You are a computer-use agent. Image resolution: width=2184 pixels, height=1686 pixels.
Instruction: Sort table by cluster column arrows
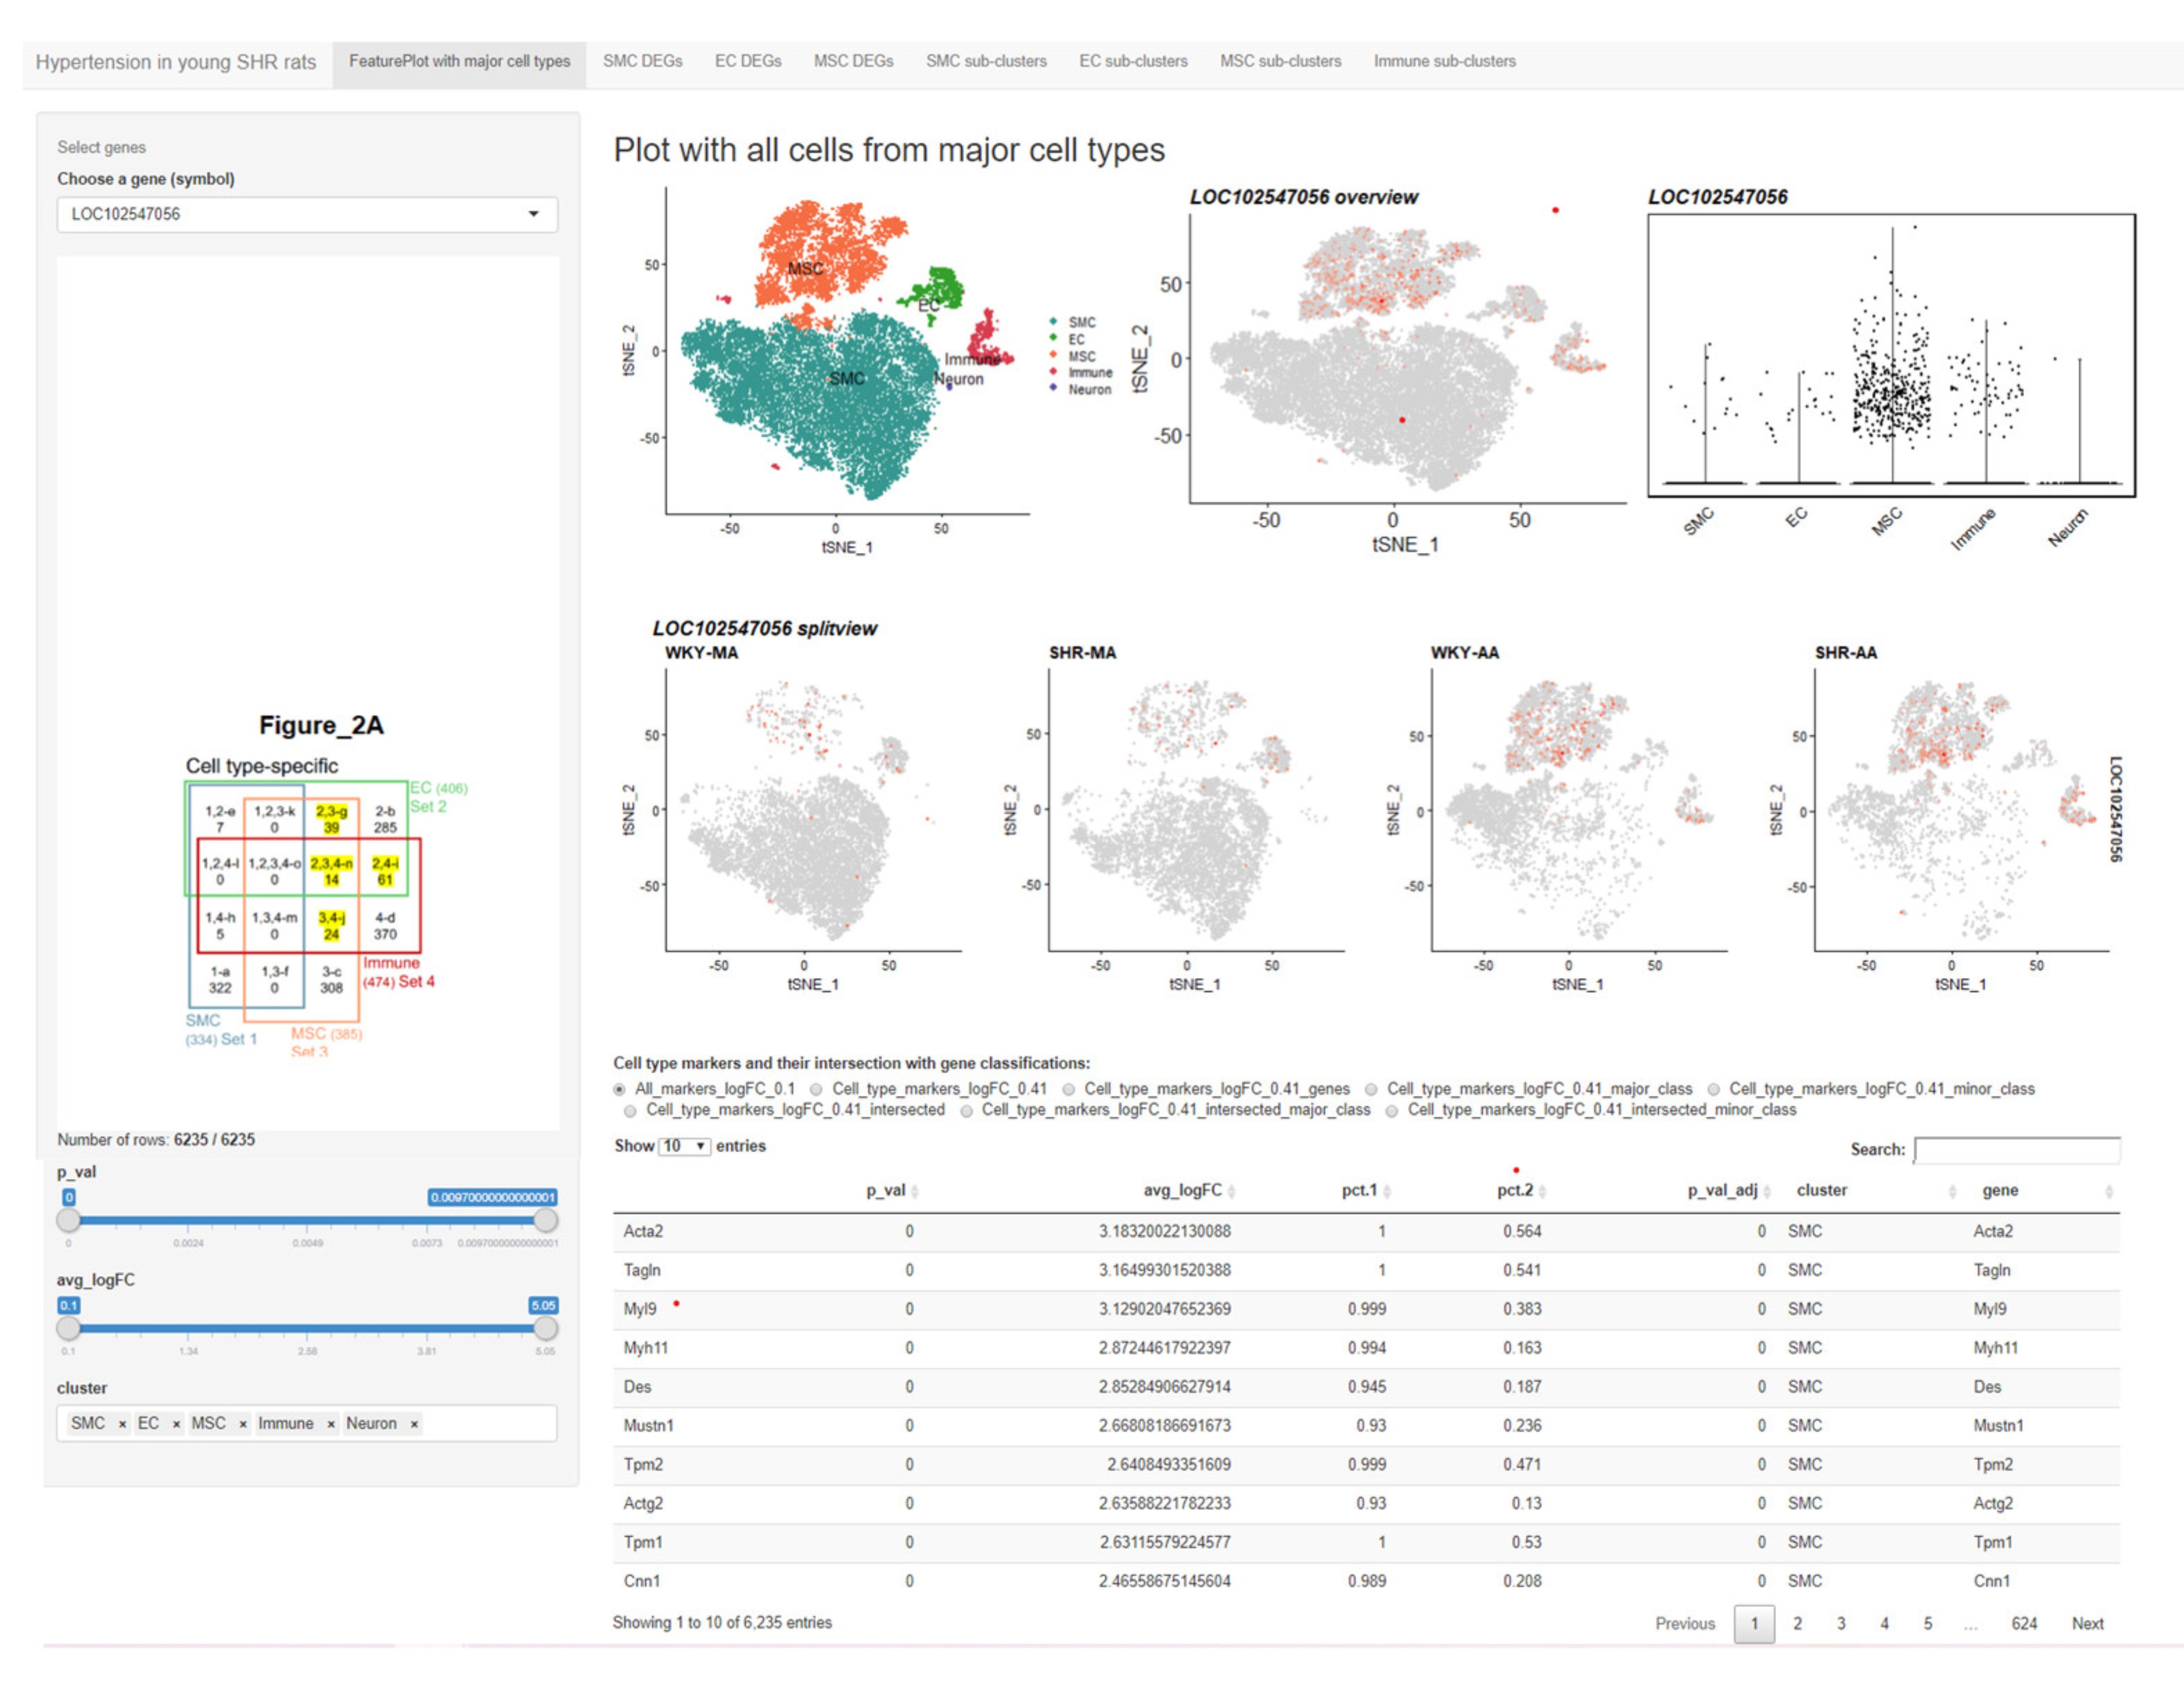point(1952,1191)
